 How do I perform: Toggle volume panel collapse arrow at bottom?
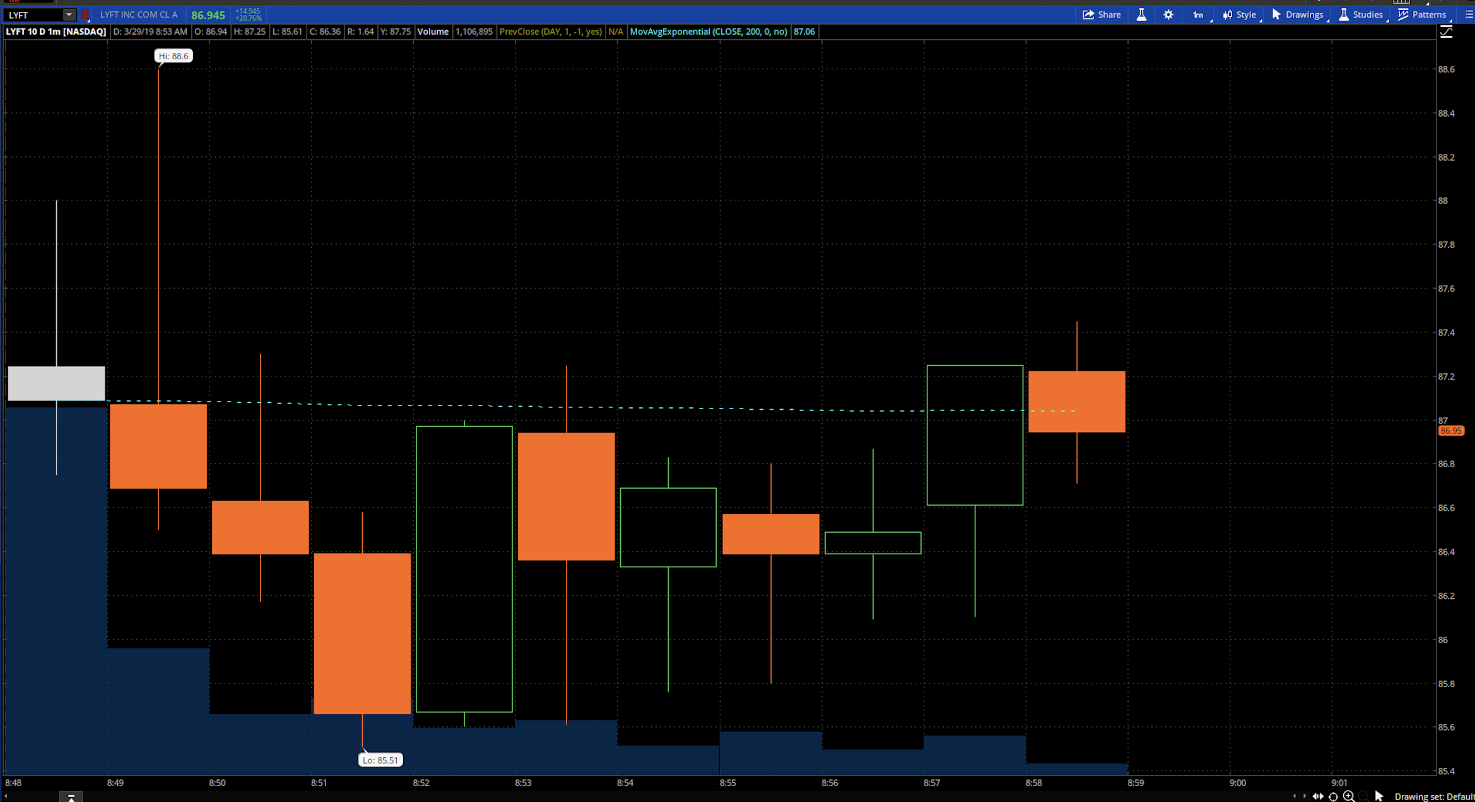[x=71, y=798]
